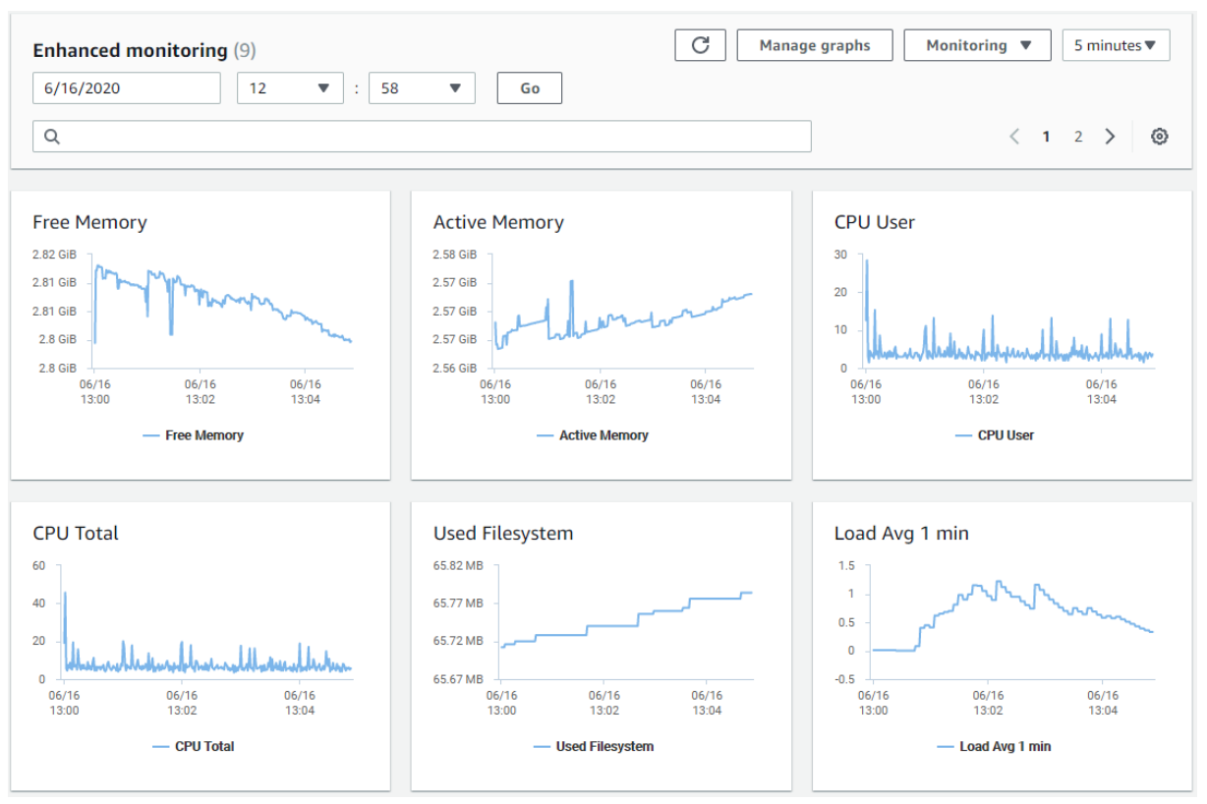Image resolution: width=1207 pixels, height=804 pixels.
Task: Click the graph search input field
Action: coord(422,137)
